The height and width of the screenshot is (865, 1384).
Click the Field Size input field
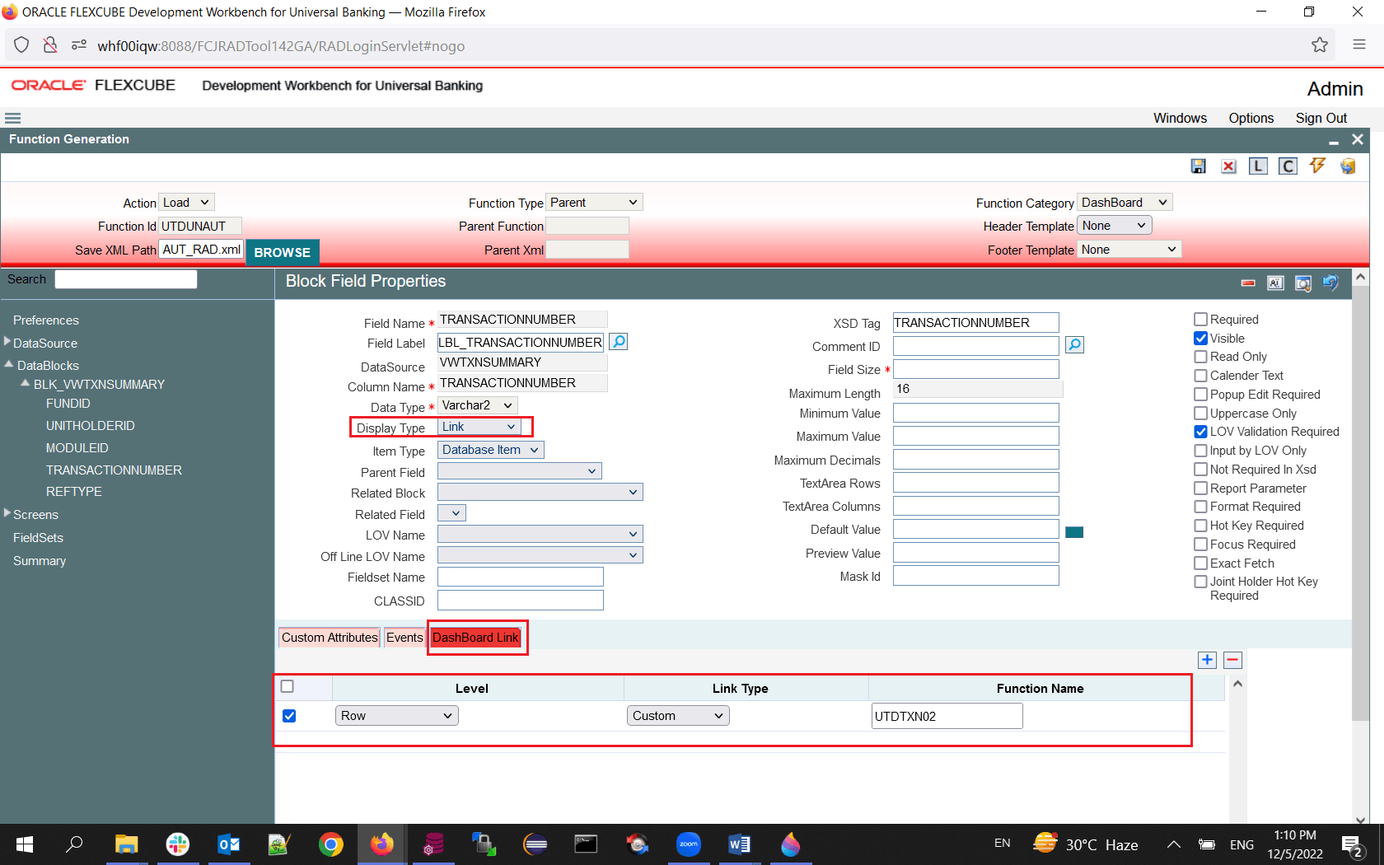click(x=976, y=369)
